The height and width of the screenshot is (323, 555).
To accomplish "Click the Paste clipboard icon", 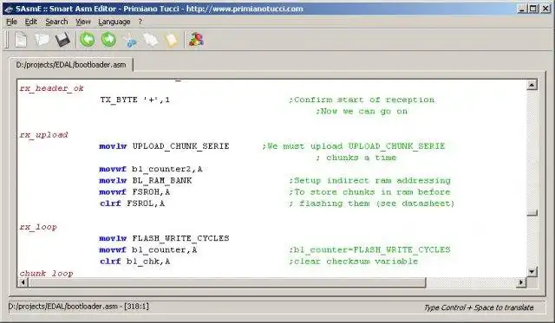I will pyautogui.click(x=172, y=40).
